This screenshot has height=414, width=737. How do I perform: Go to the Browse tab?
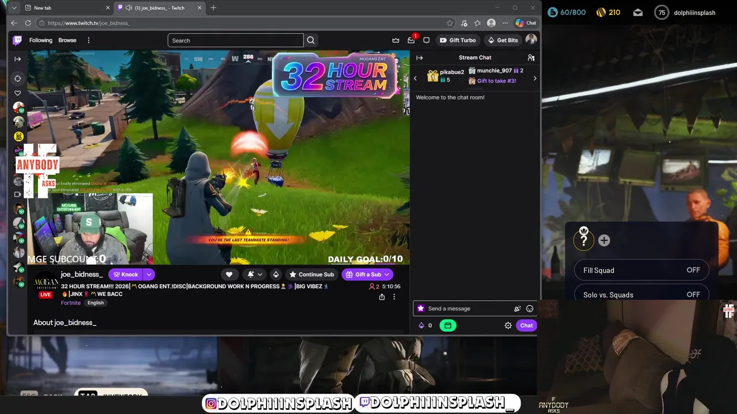[67, 40]
